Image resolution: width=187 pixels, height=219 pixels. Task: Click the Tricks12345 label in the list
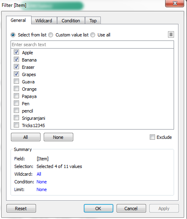tap(33, 125)
